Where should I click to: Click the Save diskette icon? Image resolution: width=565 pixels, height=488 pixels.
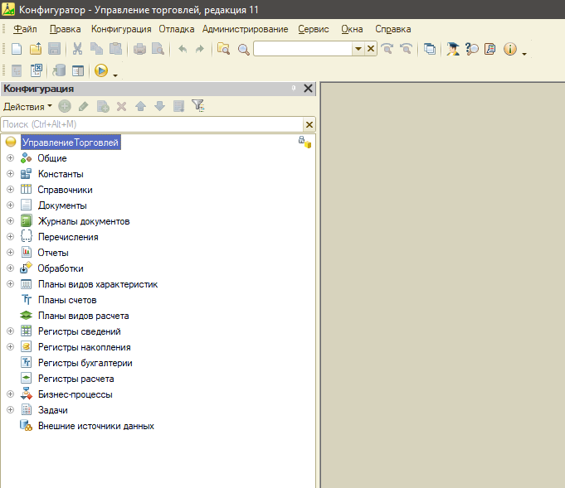54,49
